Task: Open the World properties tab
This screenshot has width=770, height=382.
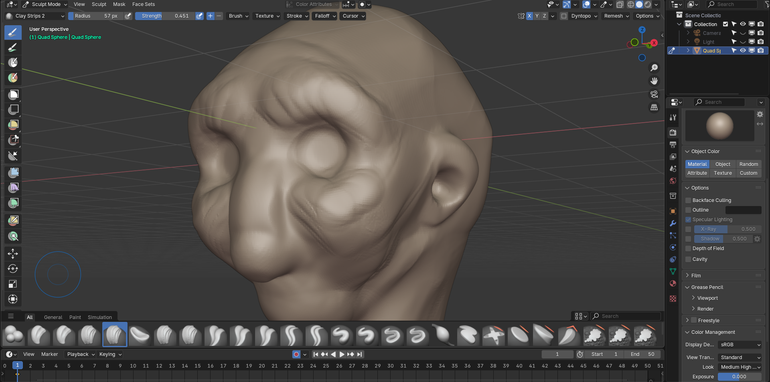Action: click(x=673, y=181)
